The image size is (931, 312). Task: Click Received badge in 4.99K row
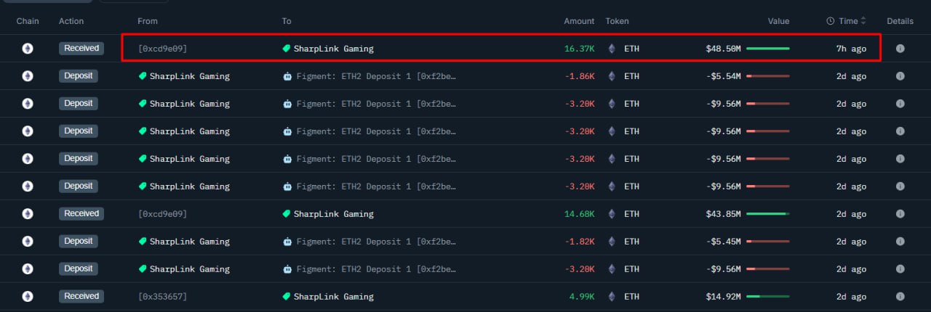click(81, 297)
